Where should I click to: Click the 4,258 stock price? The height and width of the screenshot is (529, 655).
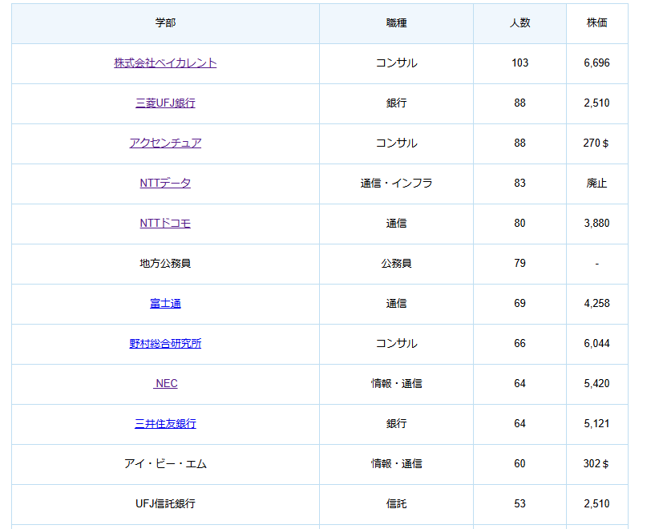(597, 304)
